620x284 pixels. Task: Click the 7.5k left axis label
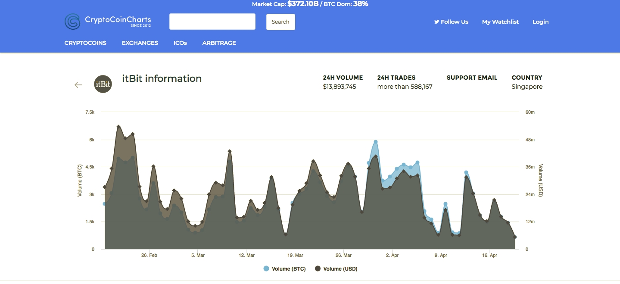coord(90,112)
